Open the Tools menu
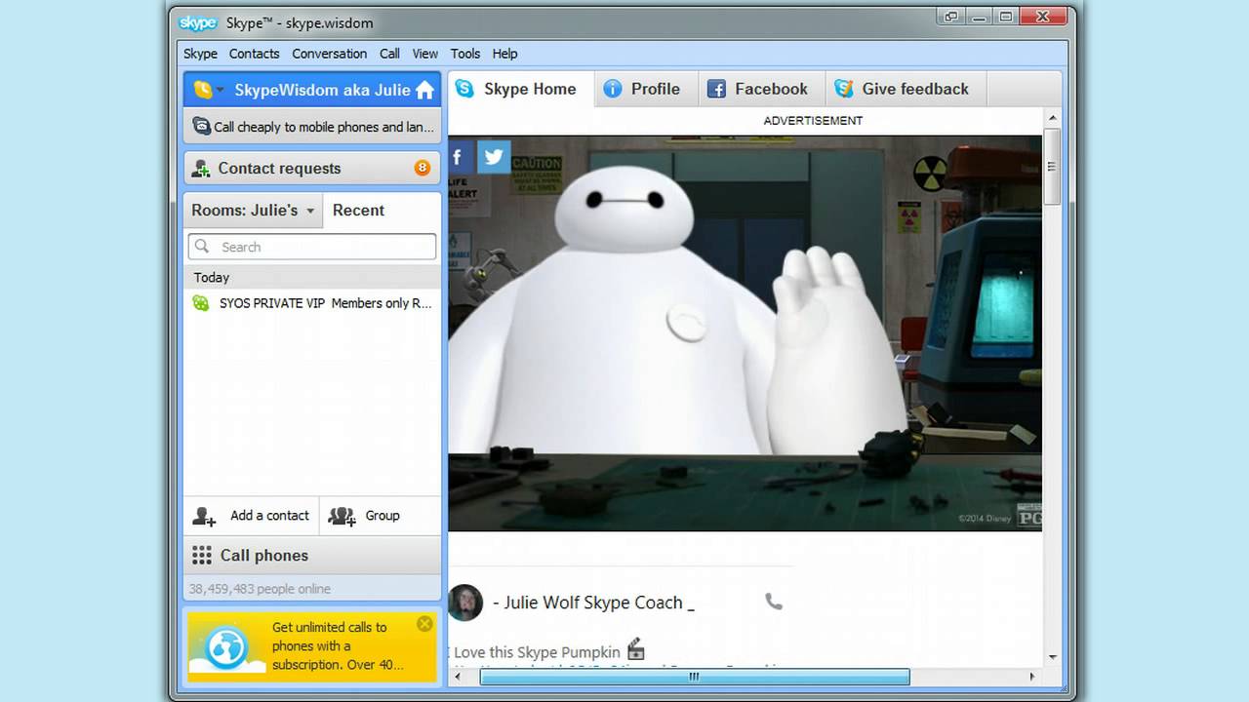This screenshot has height=702, width=1249. tap(464, 54)
